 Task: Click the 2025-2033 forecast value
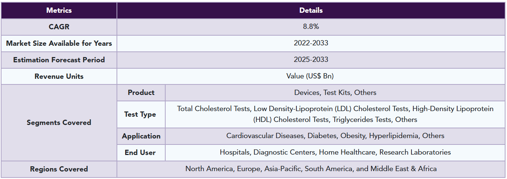click(311, 60)
